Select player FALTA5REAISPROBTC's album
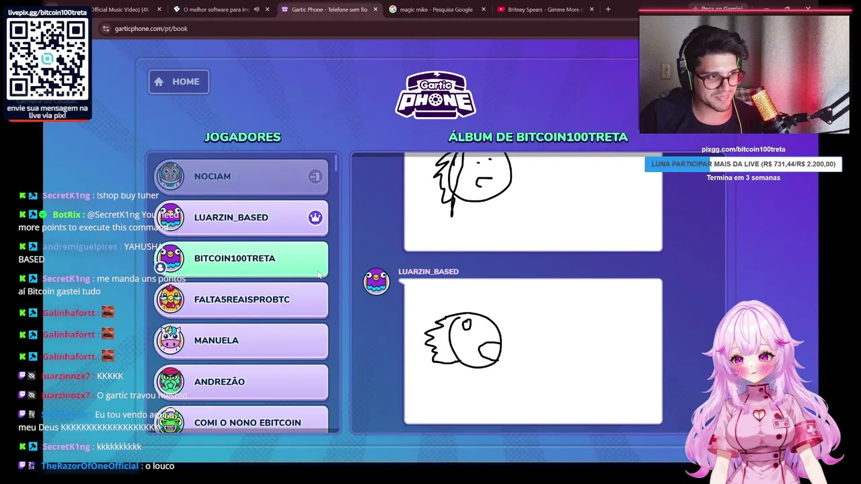This screenshot has height=484, width=861. coord(241,299)
